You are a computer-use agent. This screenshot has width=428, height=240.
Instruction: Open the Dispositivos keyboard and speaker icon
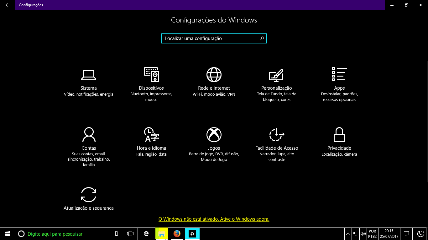151,75
